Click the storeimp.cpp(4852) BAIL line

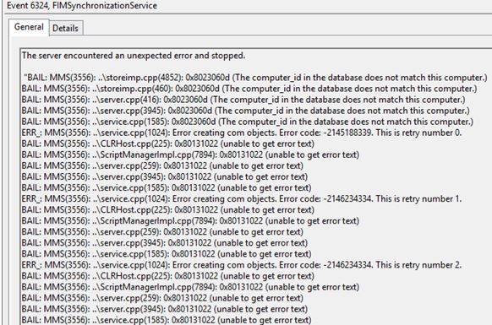(256, 78)
